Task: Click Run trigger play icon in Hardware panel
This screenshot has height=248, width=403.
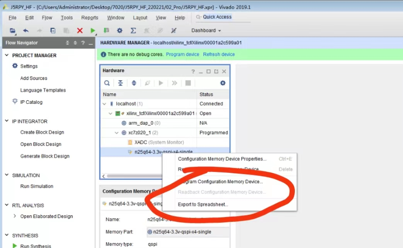Action: 161,83
